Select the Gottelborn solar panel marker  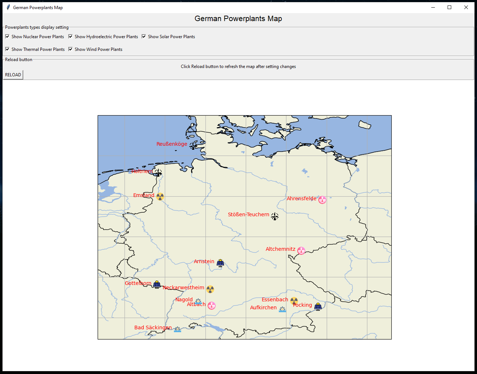click(x=156, y=285)
